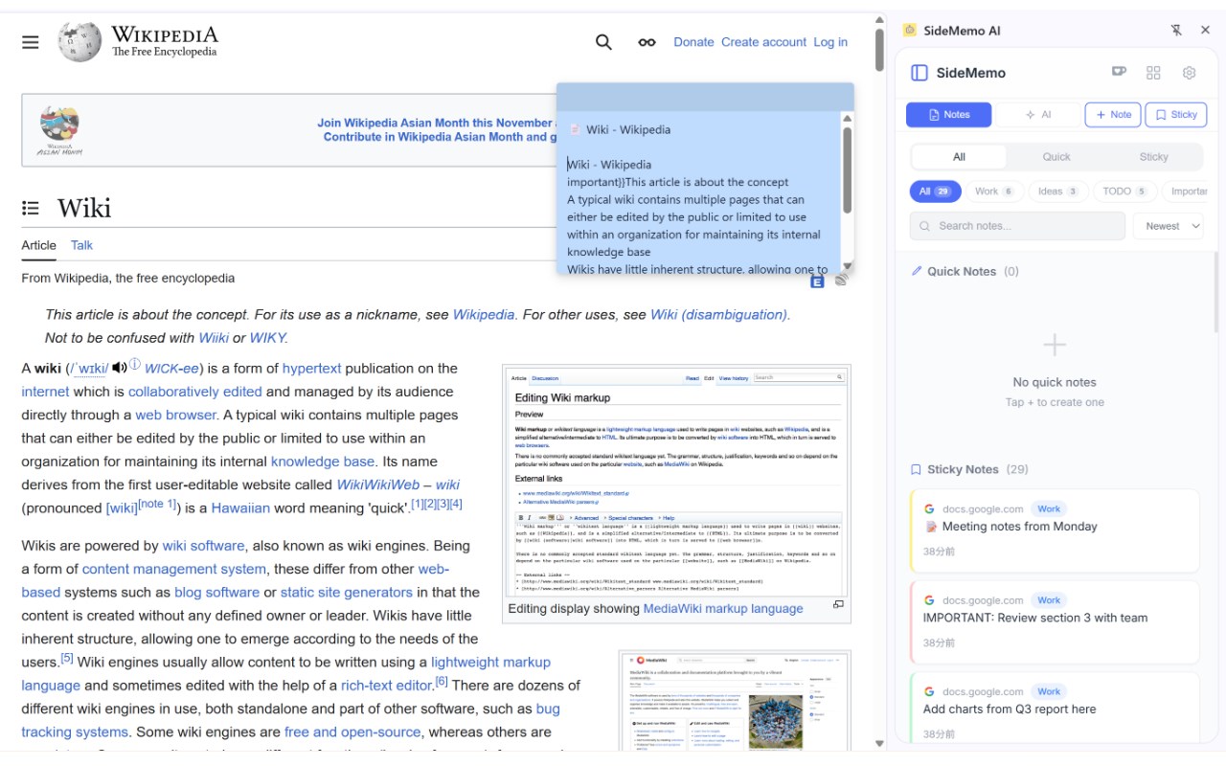The image size is (1226, 766).
Task: Open the Wikipedia Article tab
Action: tap(39, 245)
